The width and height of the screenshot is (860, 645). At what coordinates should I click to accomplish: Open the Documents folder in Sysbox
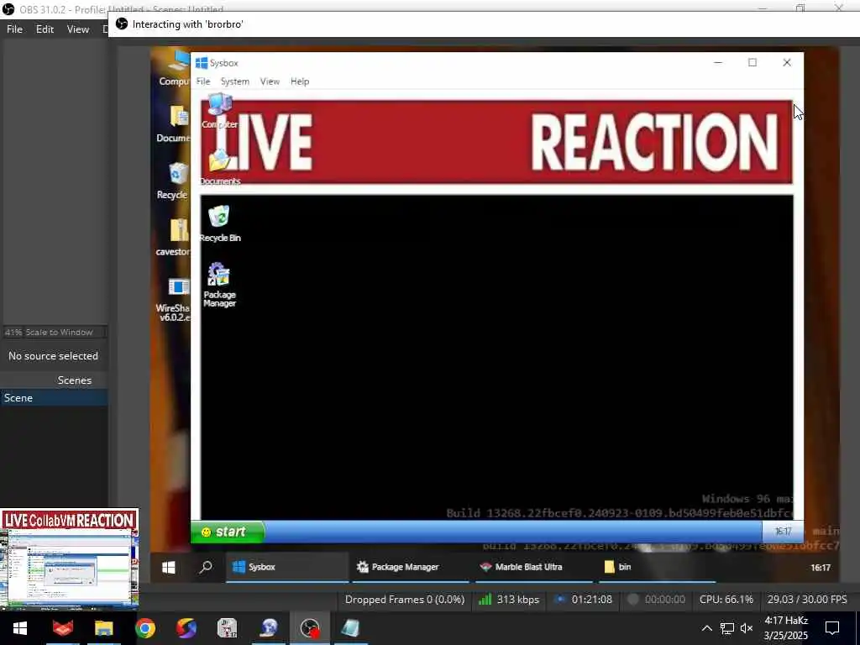point(220,167)
